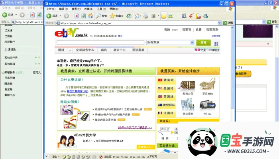Switch language to English

coord(214,50)
